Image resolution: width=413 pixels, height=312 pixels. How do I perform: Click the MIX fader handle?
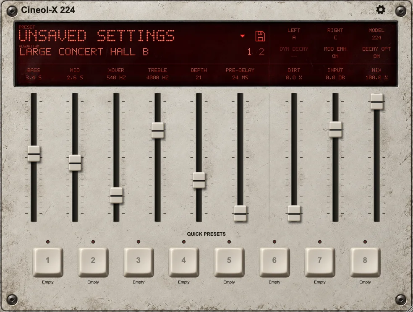376,101
